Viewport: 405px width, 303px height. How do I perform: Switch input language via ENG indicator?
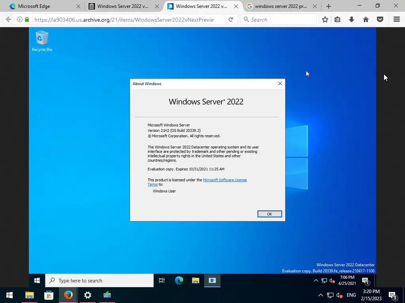click(x=351, y=295)
